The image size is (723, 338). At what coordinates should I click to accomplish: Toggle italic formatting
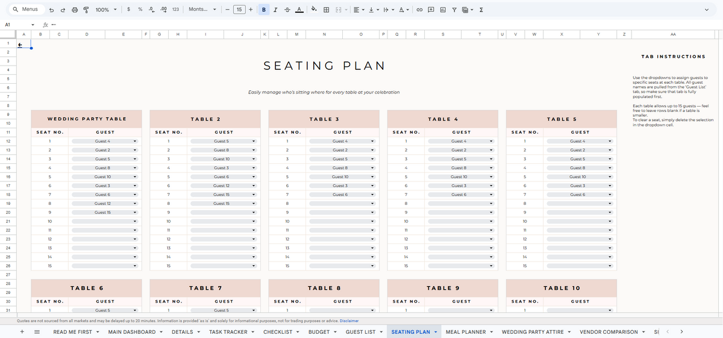click(x=275, y=10)
